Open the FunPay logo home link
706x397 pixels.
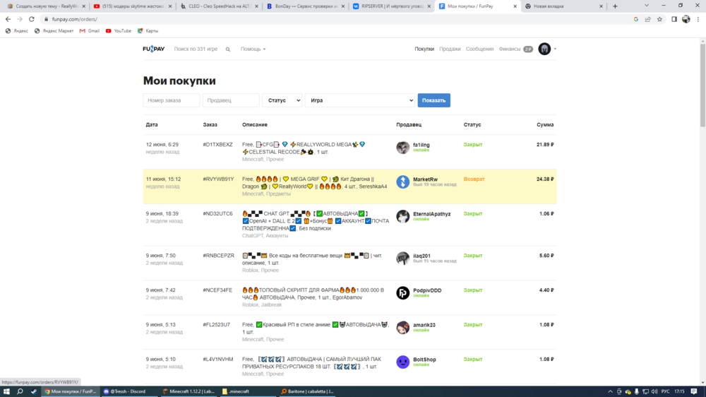point(153,49)
